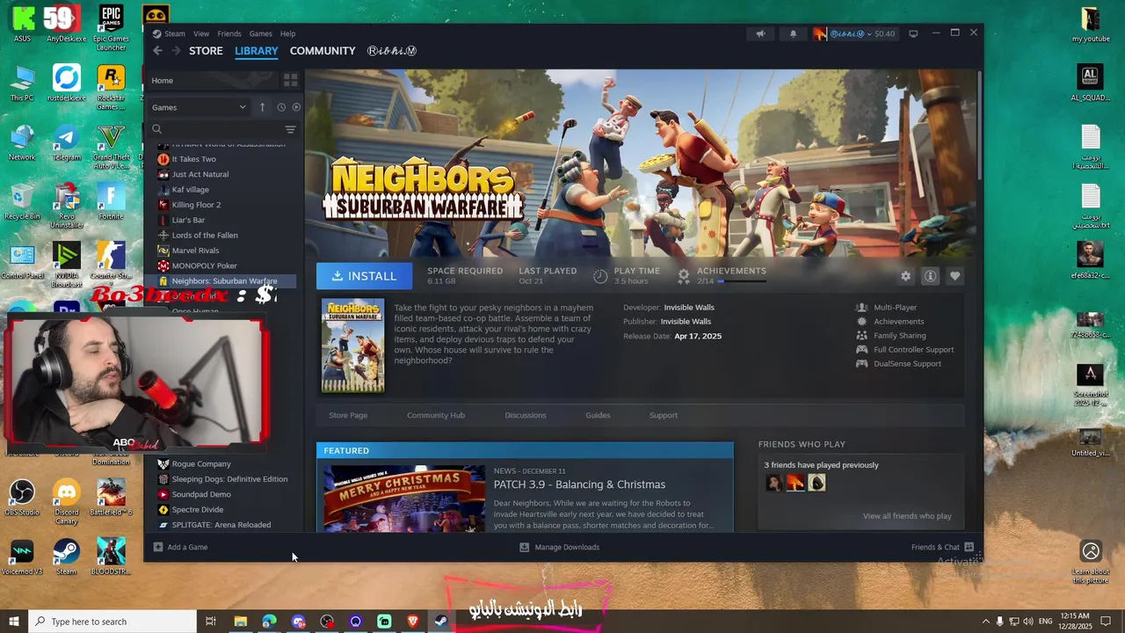The image size is (1125, 633).
Task: Show recent games with the clock icon
Action: tap(281, 107)
